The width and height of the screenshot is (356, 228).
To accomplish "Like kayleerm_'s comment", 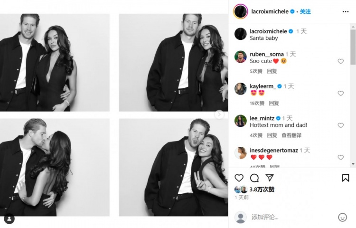I will [x=340, y=94].
